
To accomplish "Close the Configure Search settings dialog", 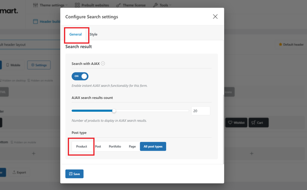I will [215, 17].
